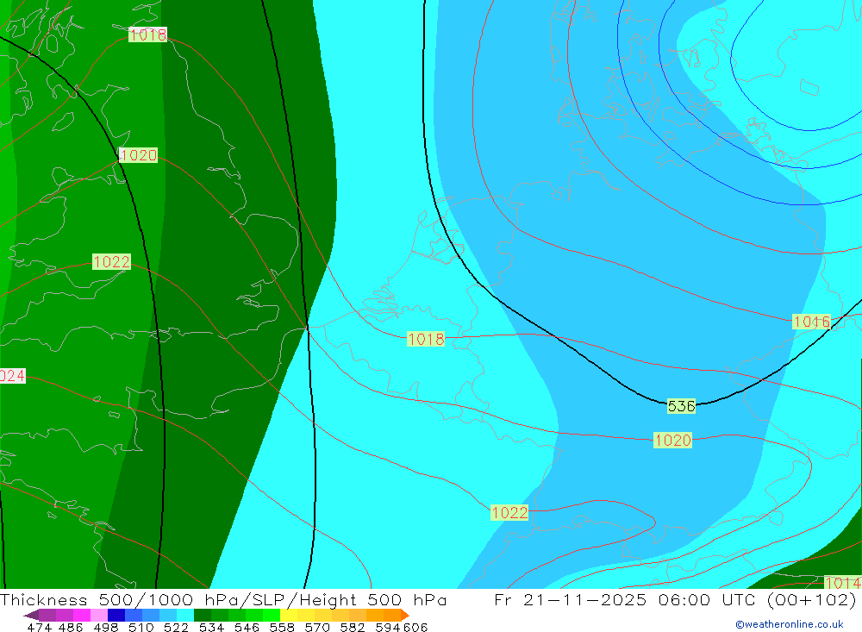Select the legend value 582
The image size is (862, 632).
pos(353,627)
